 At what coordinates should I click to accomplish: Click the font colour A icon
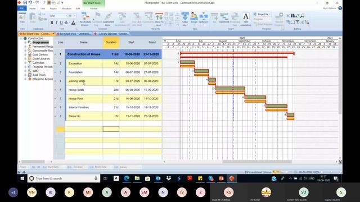73,22
